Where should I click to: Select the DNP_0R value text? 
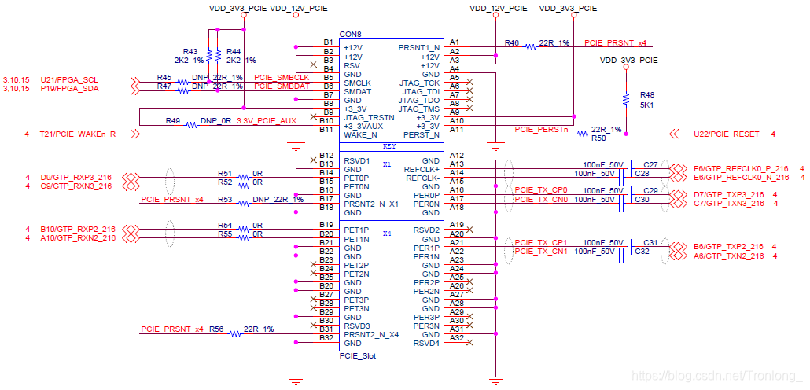[x=215, y=120]
